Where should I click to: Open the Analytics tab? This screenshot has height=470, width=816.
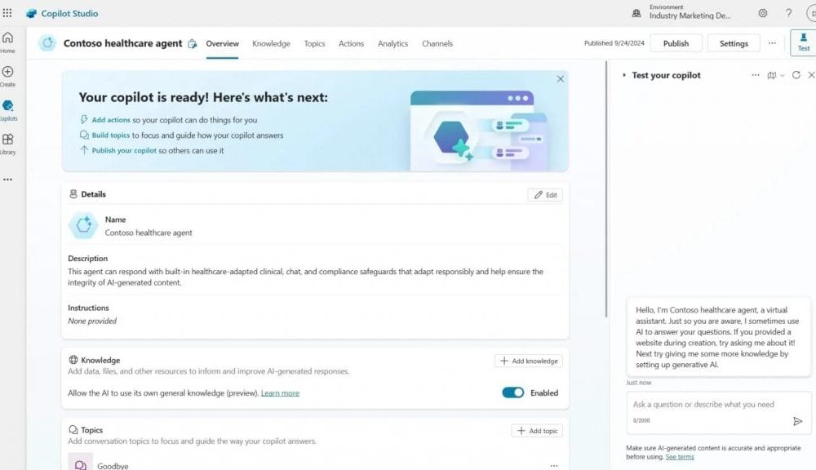[x=392, y=43]
